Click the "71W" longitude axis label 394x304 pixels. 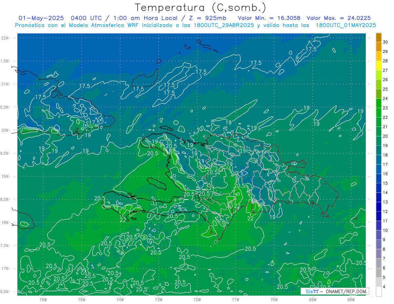click(235, 299)
